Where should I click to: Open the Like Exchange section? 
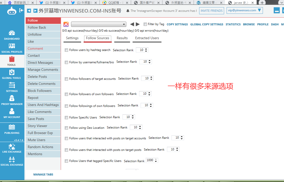(x=12, y=148)
